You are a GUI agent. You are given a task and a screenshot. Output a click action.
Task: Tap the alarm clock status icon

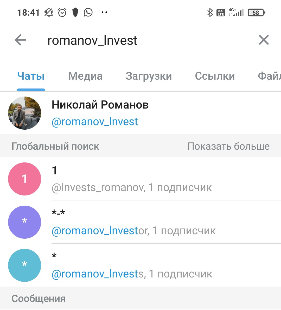[x=62, y=12]
